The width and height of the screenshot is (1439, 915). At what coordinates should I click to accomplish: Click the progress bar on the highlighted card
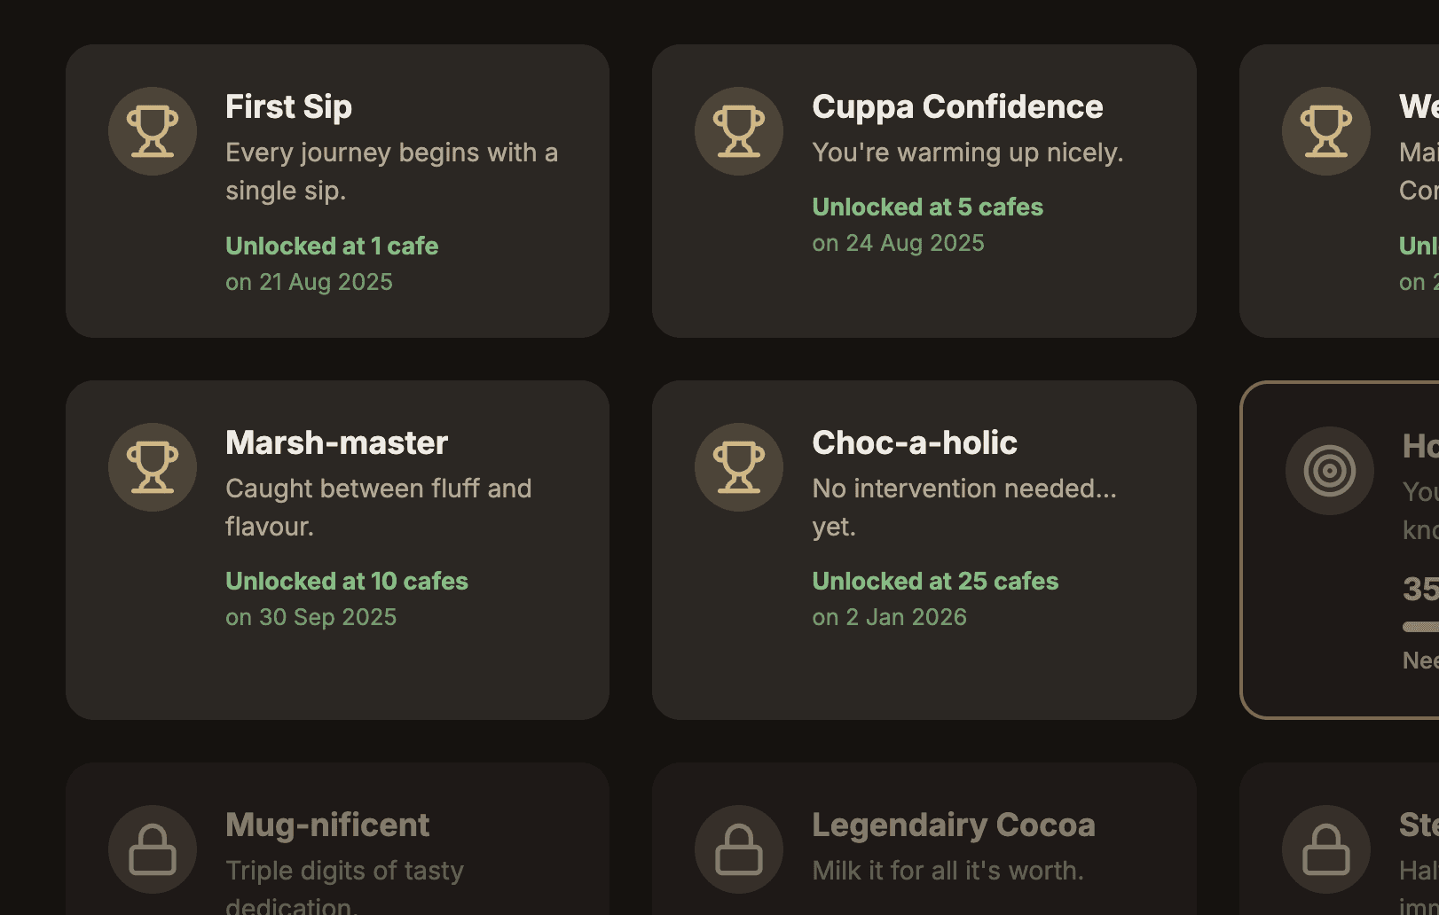[x=1418, y=626]
